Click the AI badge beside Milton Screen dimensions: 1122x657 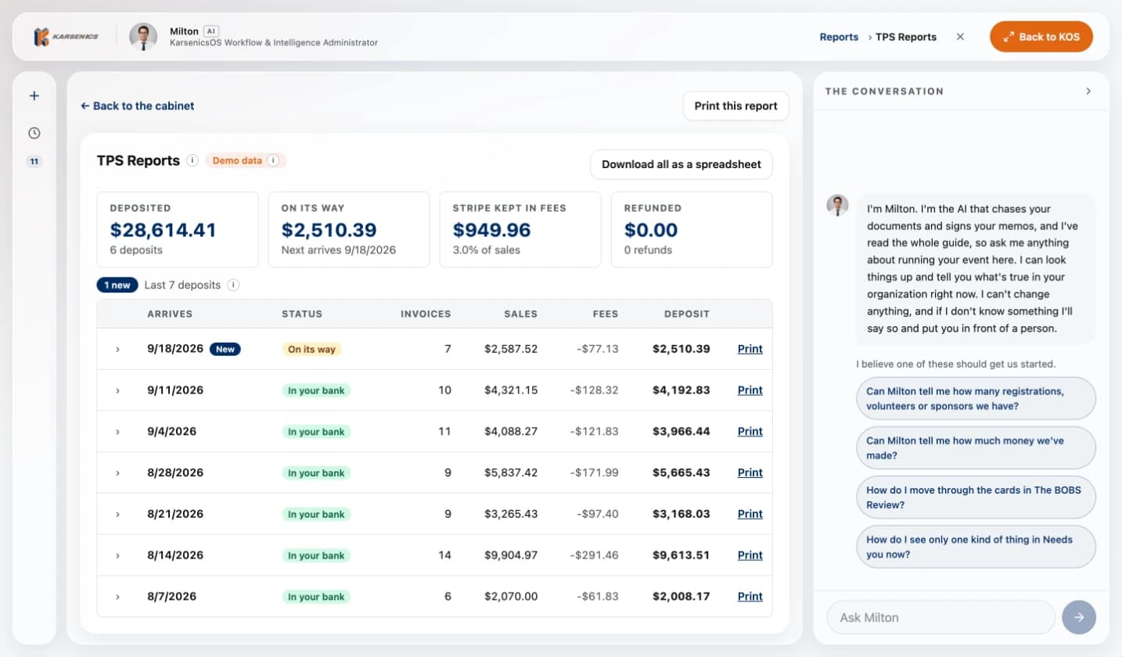210,31
